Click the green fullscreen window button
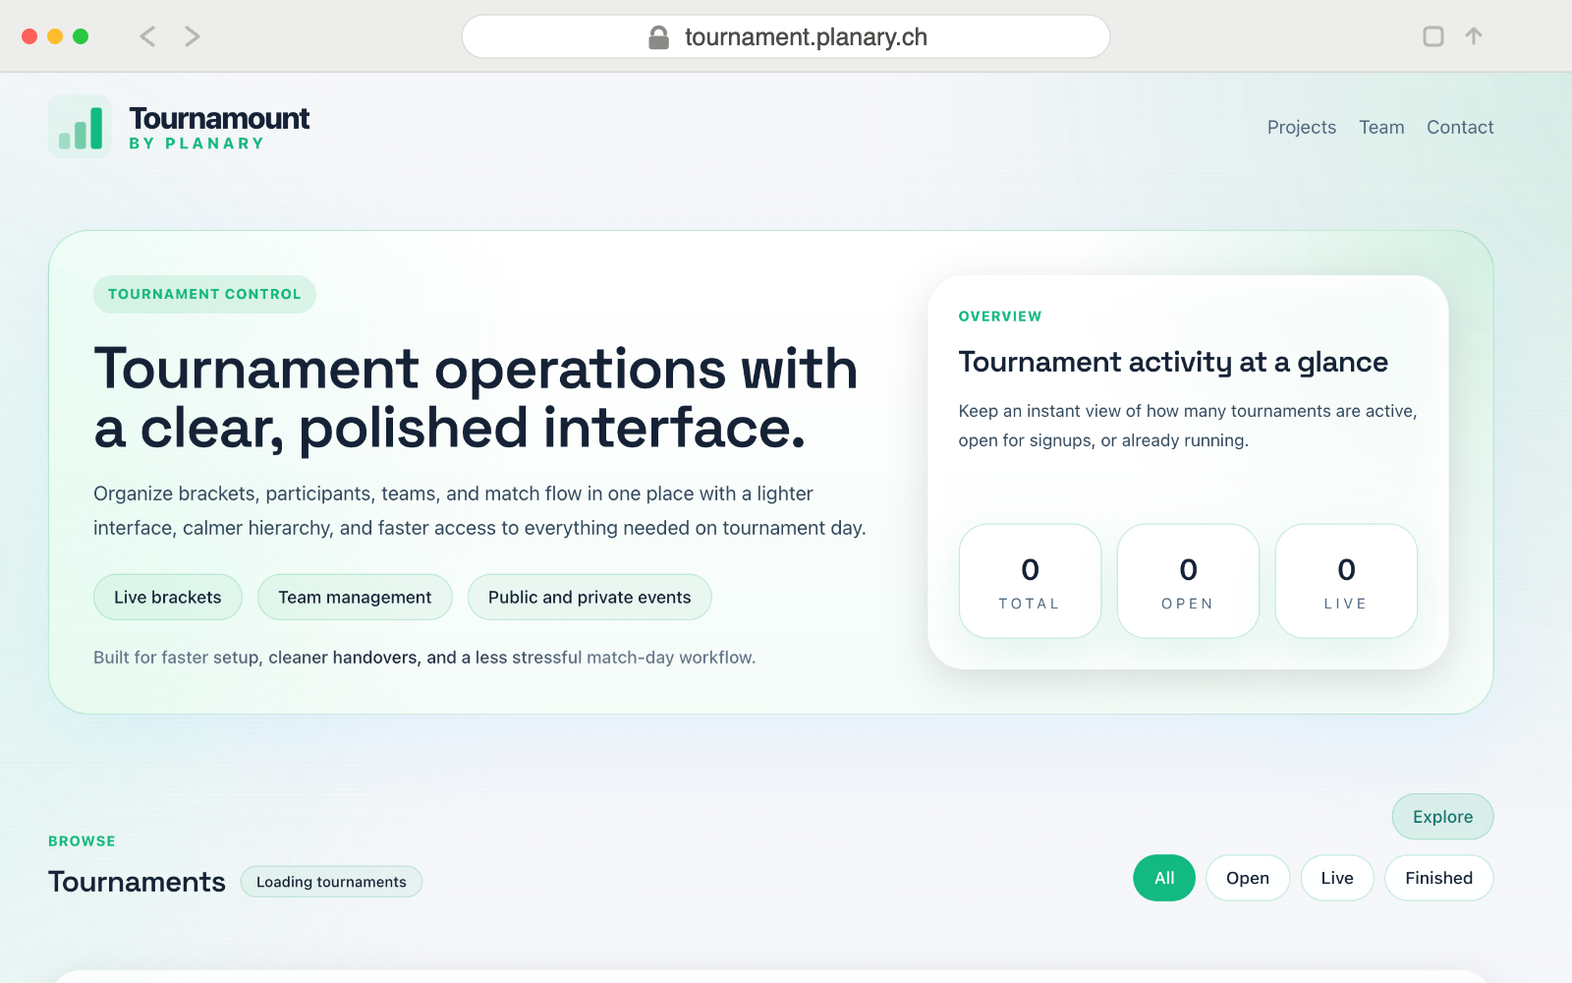1572x983 pixels. click(x=81, y=36)
